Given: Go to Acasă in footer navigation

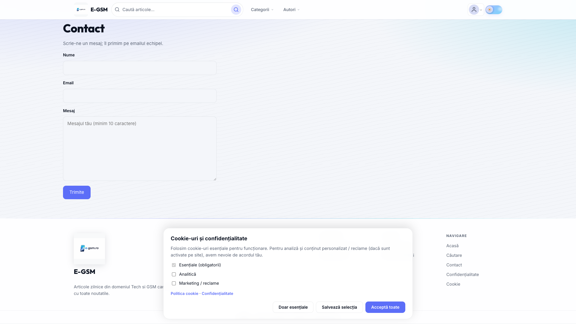Looking at the screenshot, I should (452, 246).
